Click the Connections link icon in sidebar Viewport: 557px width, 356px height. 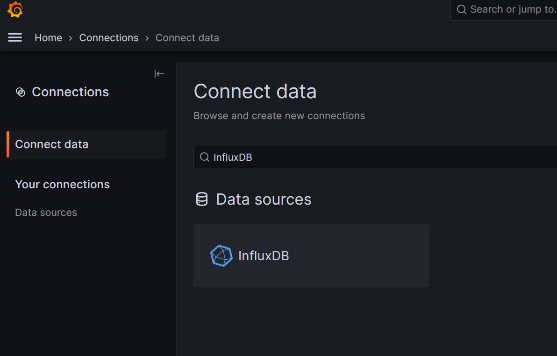pyautogui.click(x=20, y=92)
